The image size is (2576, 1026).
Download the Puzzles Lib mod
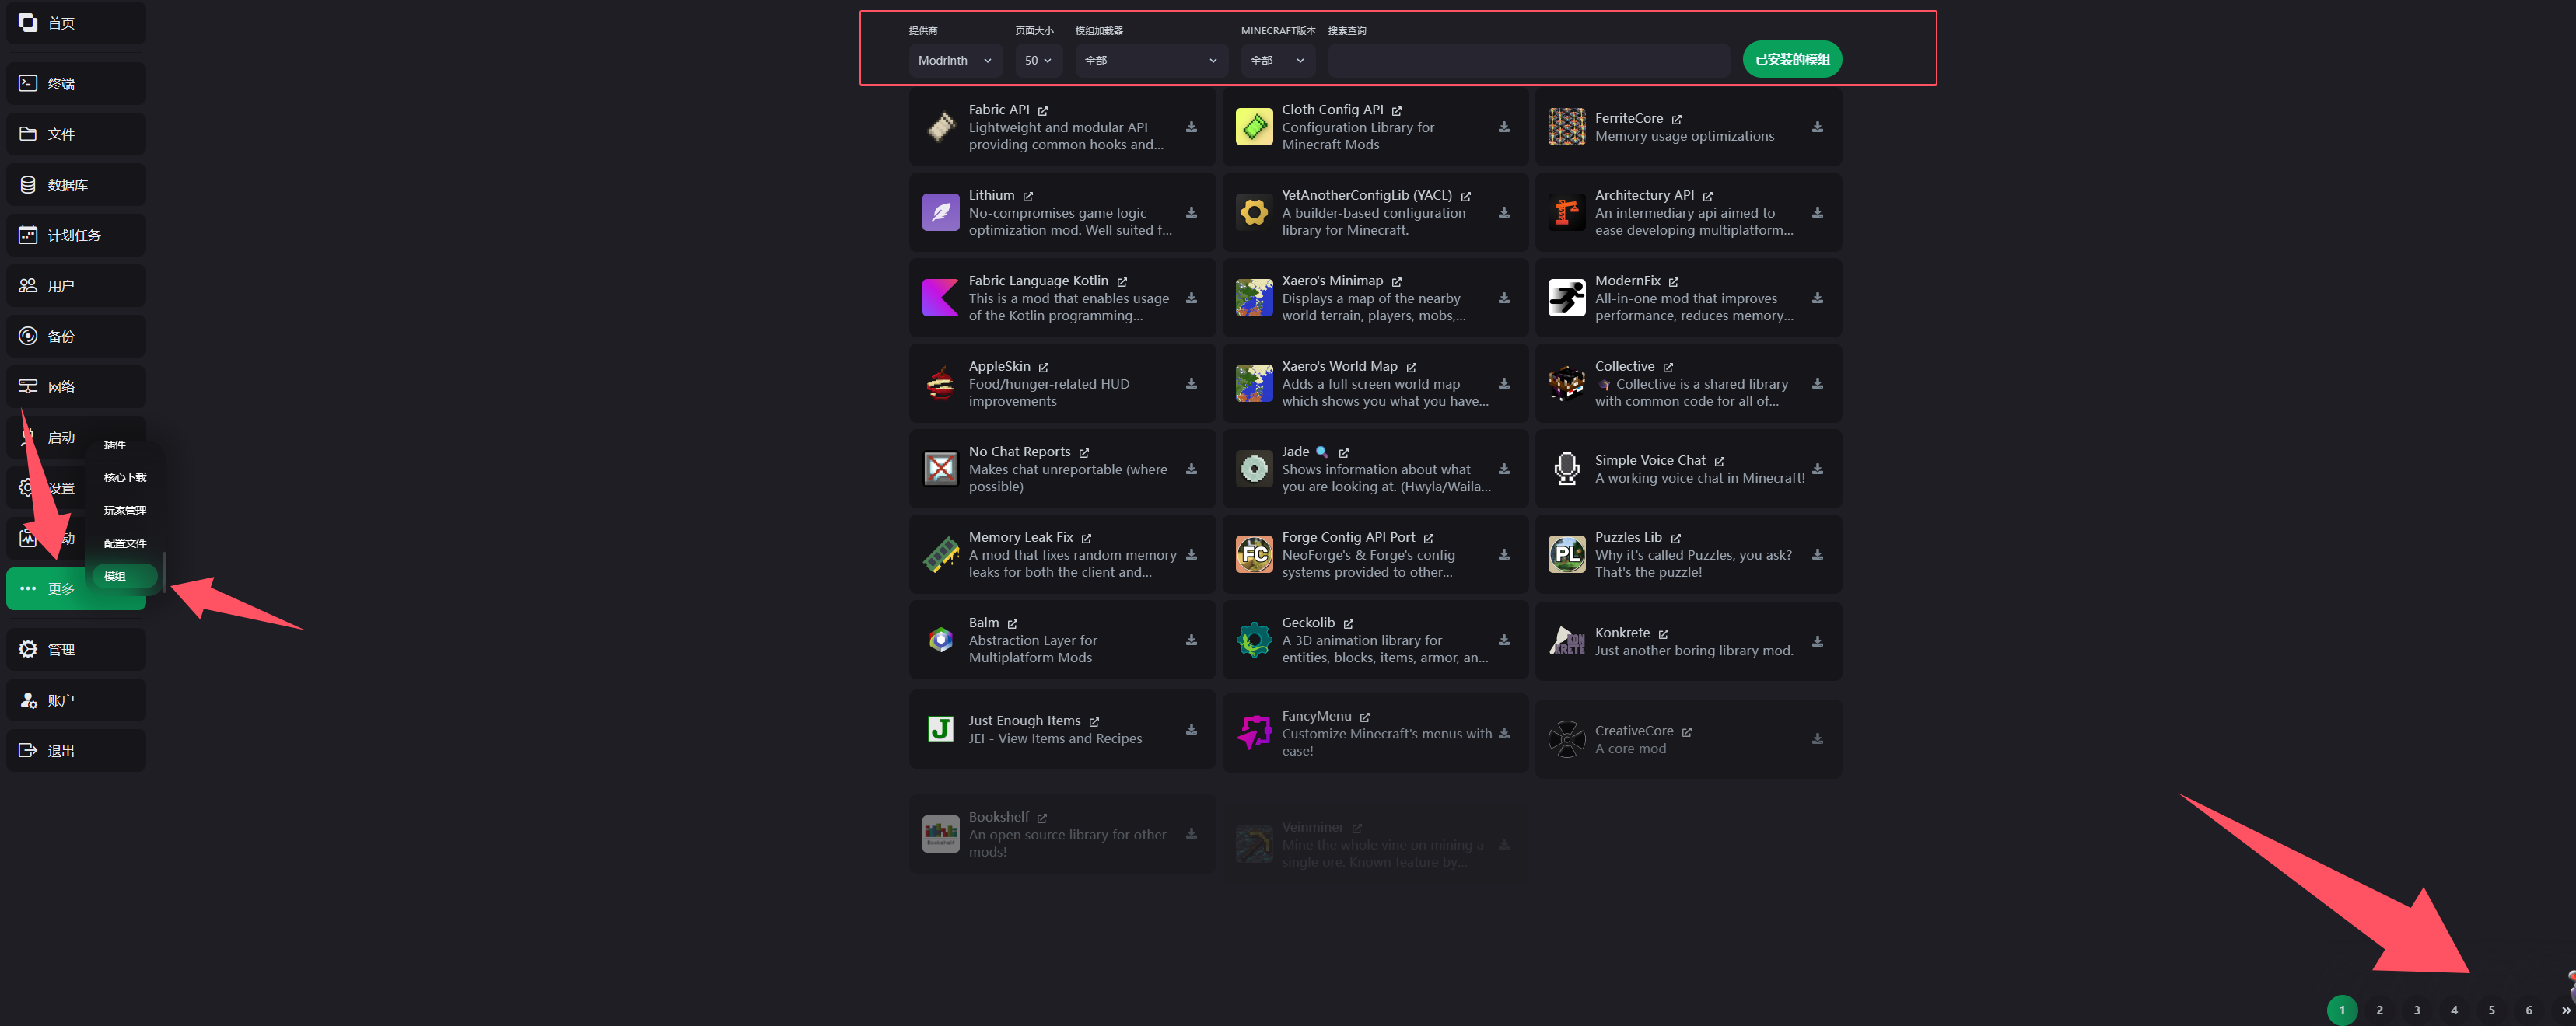(x=1817, y=554)
